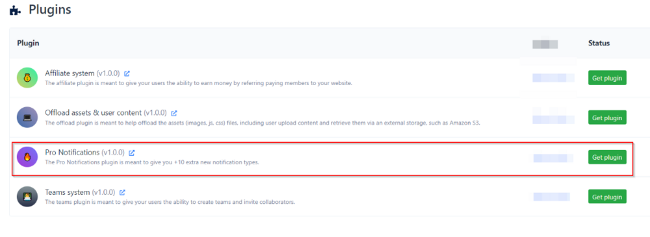Open Affiliate system external link icon
The image size is (650, 237).
tap(127, 73)
